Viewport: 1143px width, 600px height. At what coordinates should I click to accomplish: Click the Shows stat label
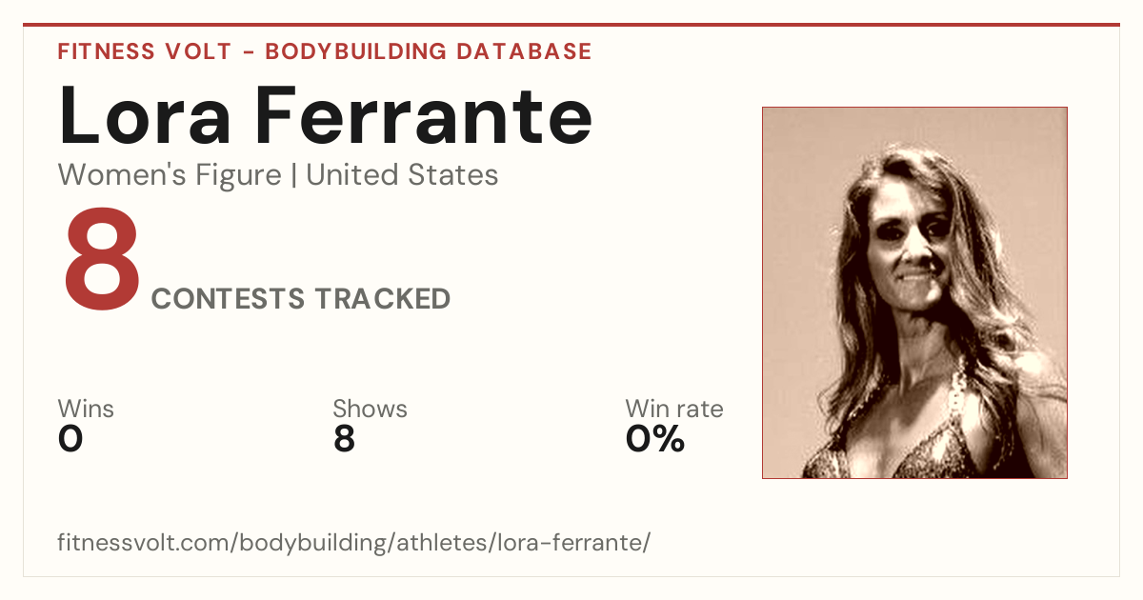(x=370, y=410)
